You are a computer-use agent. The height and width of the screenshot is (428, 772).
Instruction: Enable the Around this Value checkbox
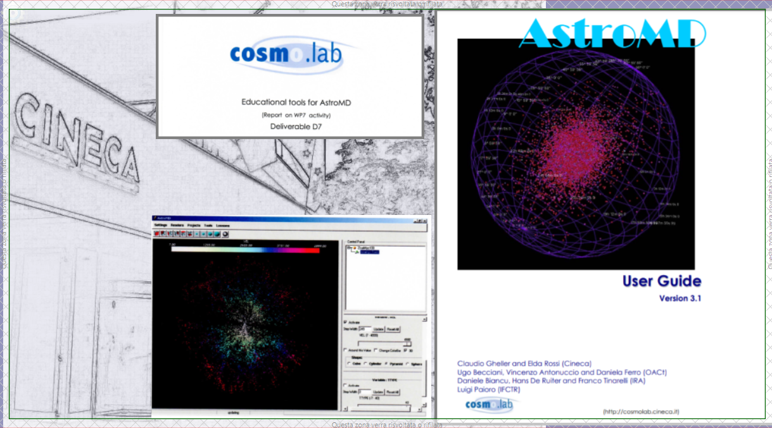pyautogui.click(x=346, y=350)
